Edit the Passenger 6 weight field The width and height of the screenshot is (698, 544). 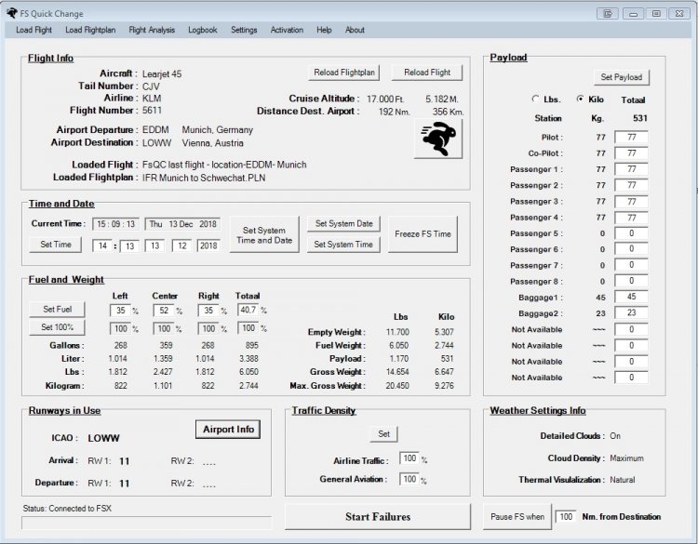point(631,249)
